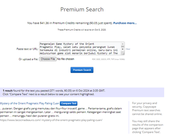Open the Mystery of the Orient Pragmatic Play Paling Cuan result
Screen dimensions: 180x139
[x=30, y=103]
